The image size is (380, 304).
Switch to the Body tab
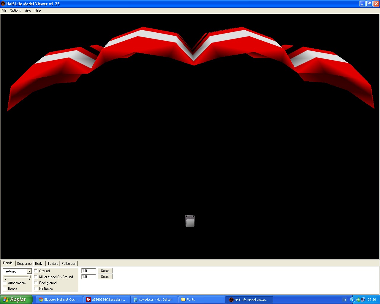[39, 264]
